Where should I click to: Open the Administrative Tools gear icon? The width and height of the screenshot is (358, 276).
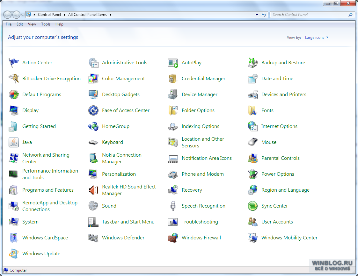pos(93,63)
